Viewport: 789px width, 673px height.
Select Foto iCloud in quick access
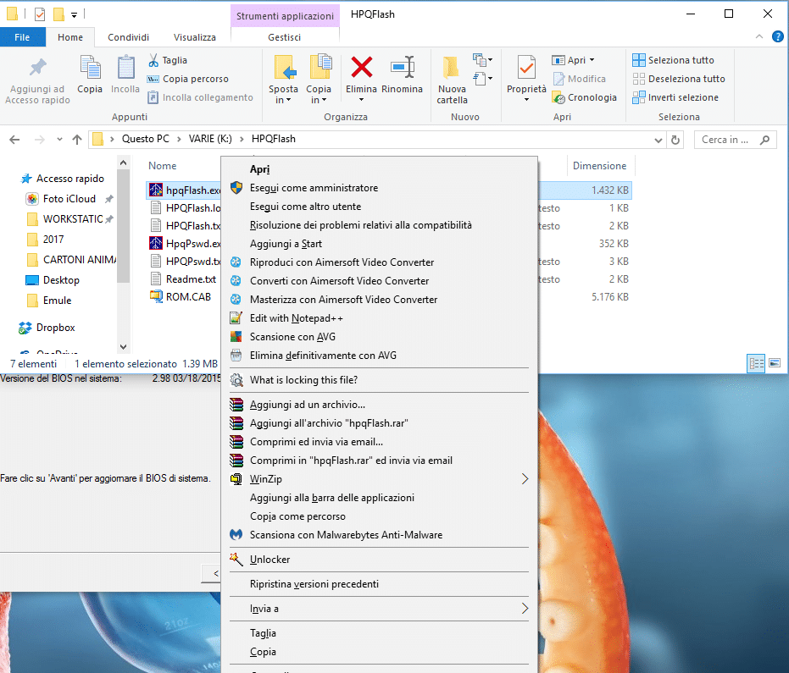tap(69, 199)
